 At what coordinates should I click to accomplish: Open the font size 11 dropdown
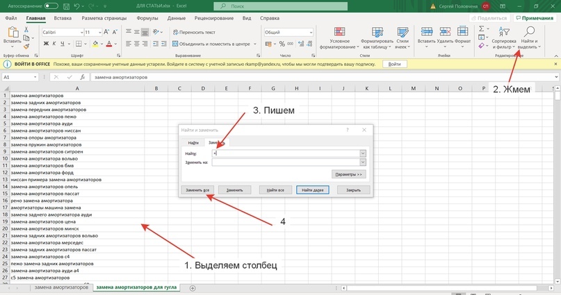[x=100, y=32]
